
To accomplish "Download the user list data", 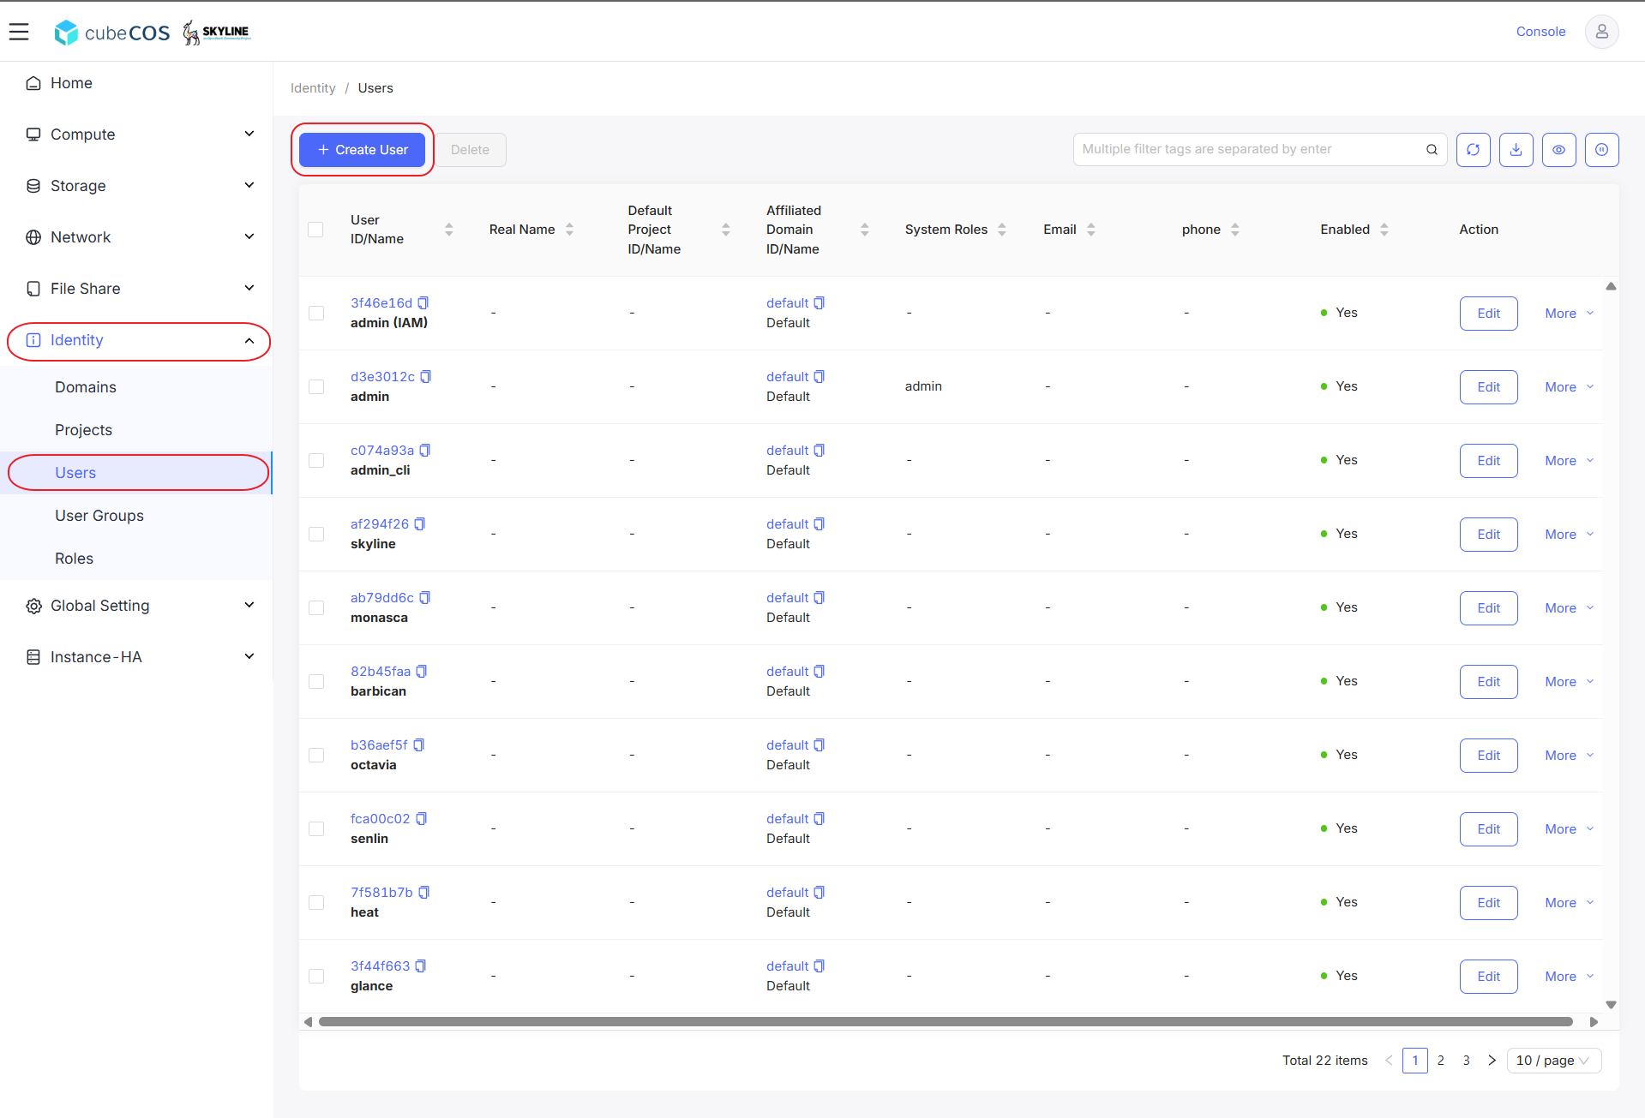I will (1516, 150).
